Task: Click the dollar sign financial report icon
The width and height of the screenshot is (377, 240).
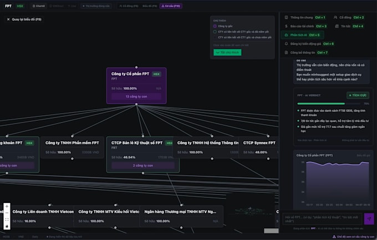Action: click(286, 26)
